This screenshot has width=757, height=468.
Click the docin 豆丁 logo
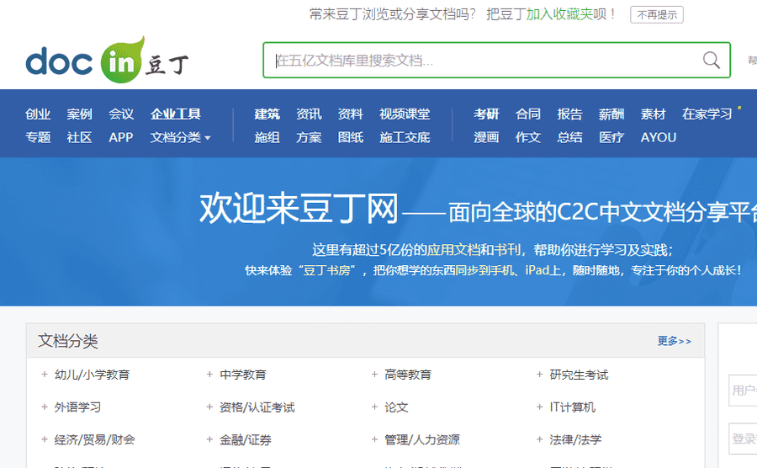coord(107,61)
